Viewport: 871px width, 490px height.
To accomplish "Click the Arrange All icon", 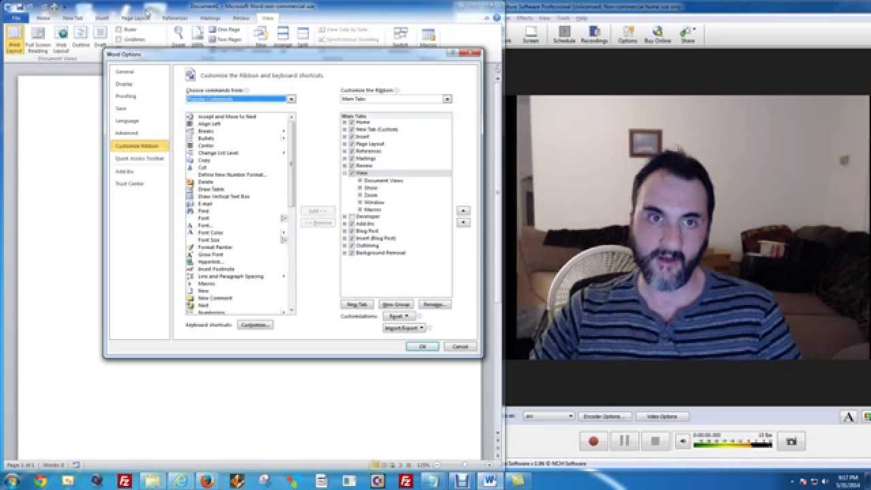I will pos(282,35).
